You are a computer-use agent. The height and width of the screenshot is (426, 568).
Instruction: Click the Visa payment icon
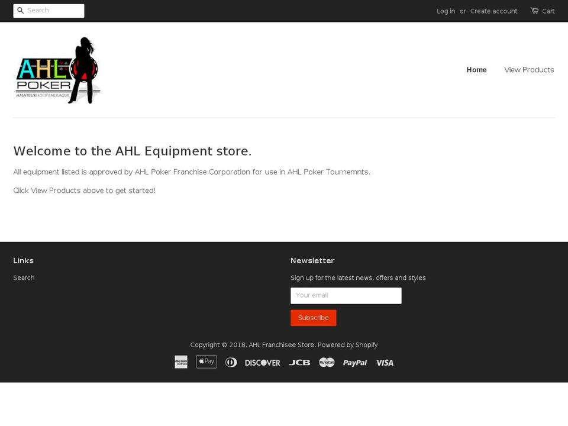tap(385, 363)
